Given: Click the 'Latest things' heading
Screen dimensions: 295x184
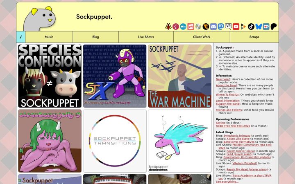Looking at the screenshot, I should click(225, 132).
